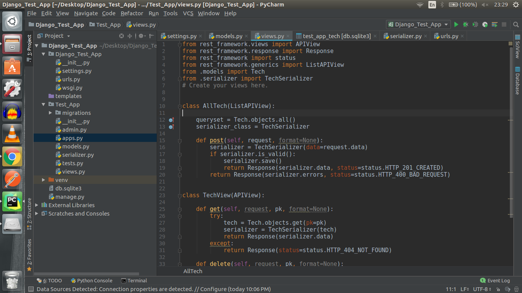The height and width of the screenshot is (293, 522).
Task: Open the Database side panel
Action: (x=517, y=80)
